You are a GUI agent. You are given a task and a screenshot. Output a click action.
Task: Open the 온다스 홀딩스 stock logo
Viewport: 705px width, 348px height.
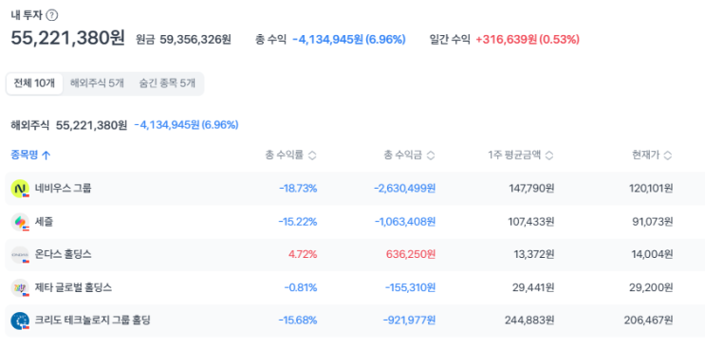coord(20,255)
